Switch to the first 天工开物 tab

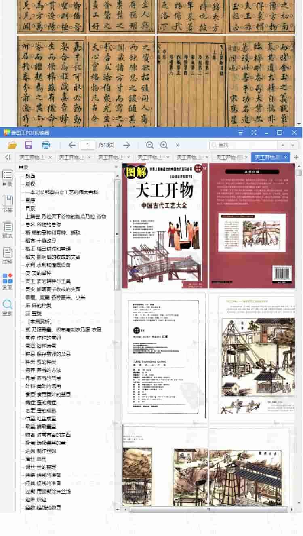[35, 158]
